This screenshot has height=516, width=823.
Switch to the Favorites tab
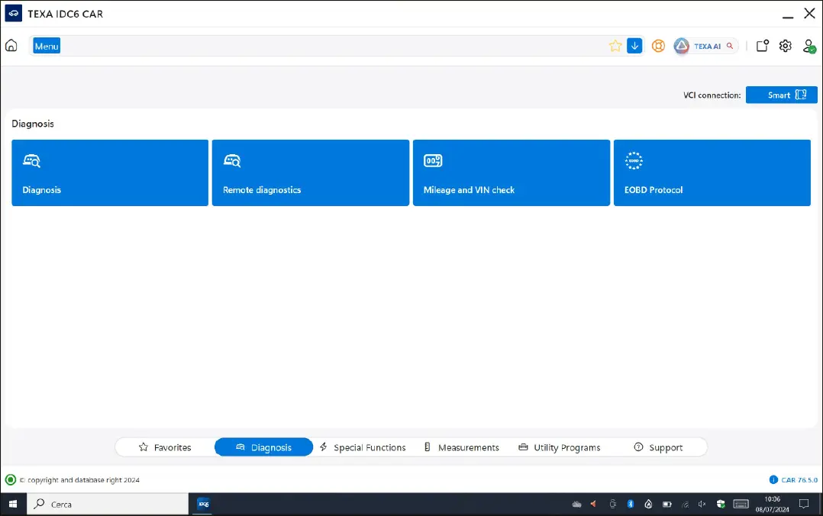165,447
